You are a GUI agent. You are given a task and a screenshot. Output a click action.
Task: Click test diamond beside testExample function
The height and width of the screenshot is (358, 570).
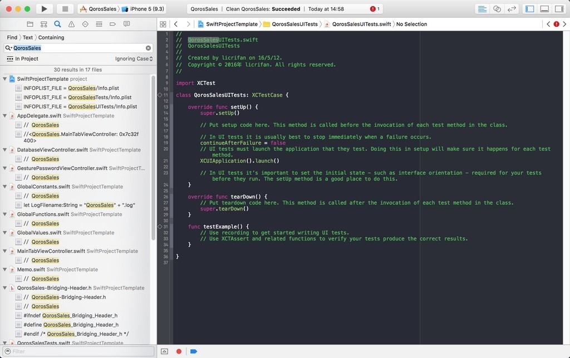(x=160, y=227)
